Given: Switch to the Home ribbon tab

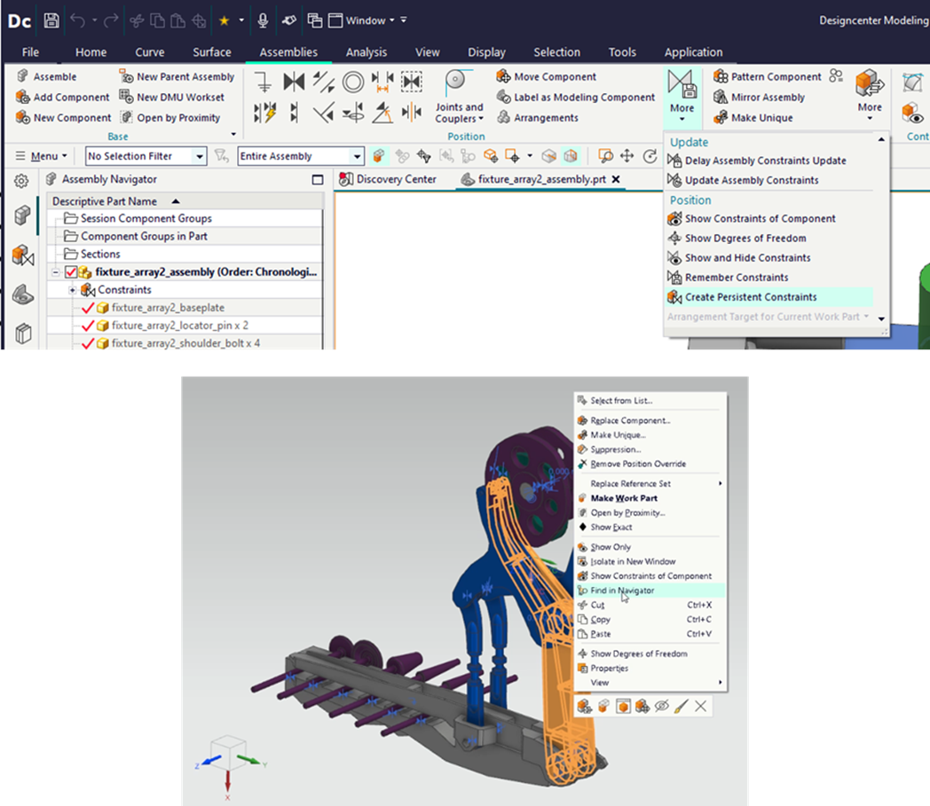Looking at the screenshot, I should click(x=91, y=52).
